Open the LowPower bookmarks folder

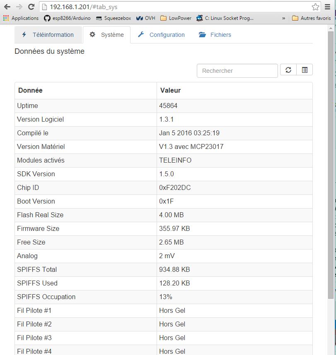point(176,18)
